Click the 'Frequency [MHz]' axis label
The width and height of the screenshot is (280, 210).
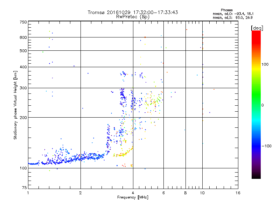(133, 197)
